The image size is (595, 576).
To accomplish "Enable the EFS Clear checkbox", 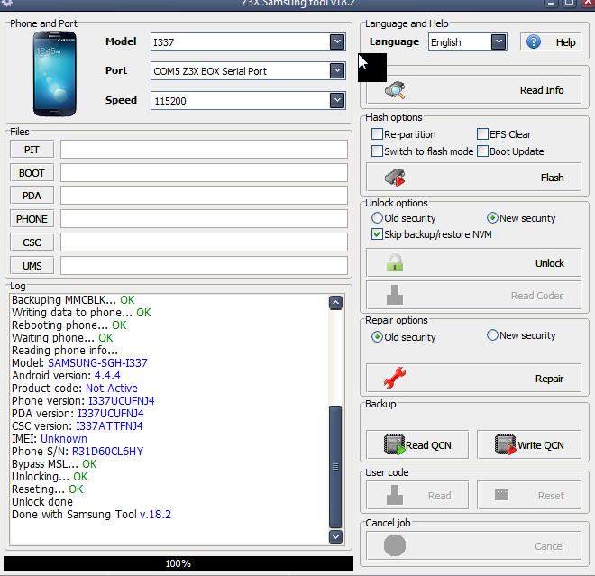I will coord(482,134).
